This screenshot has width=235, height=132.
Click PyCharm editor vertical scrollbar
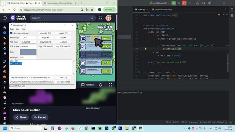228,63
